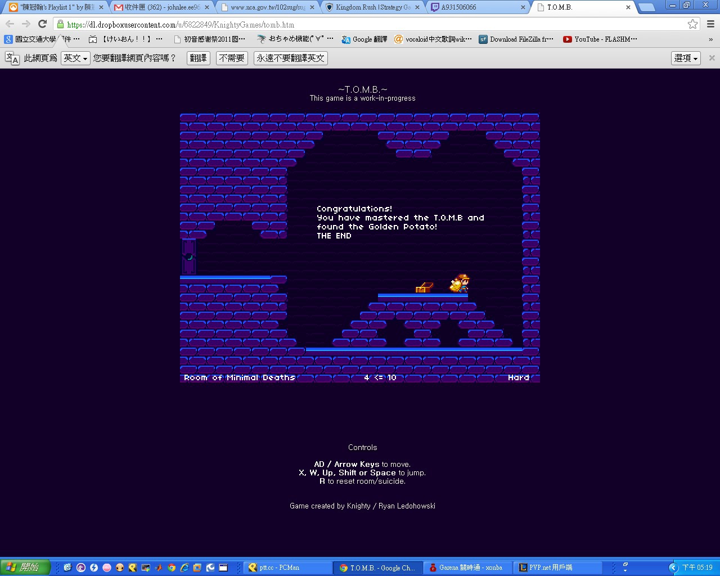Click 永遠不要翻譯英文 button

click(290, 58)
